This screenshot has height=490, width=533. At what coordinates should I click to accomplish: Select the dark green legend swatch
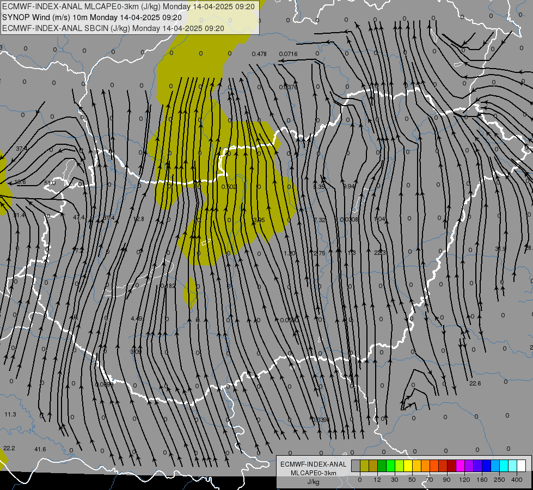click(x=382, y=465)
